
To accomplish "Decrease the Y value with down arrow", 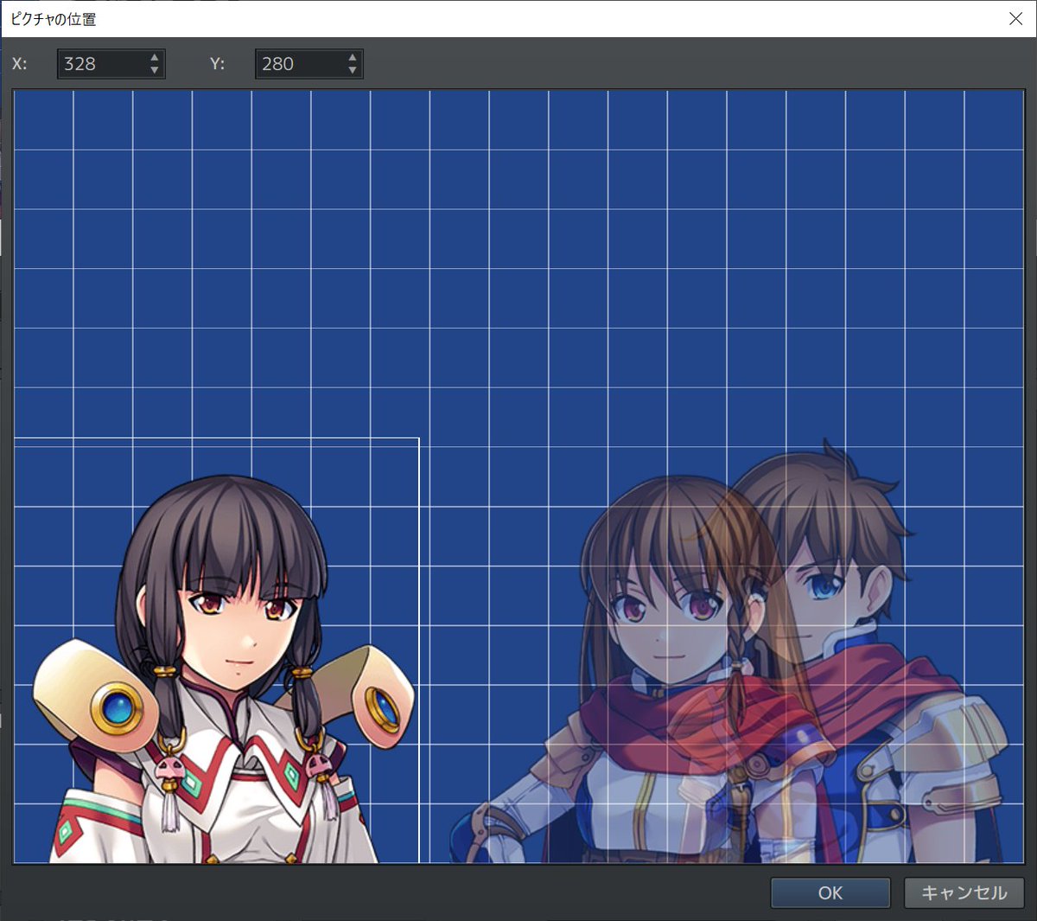I will [x=352, y=70].
